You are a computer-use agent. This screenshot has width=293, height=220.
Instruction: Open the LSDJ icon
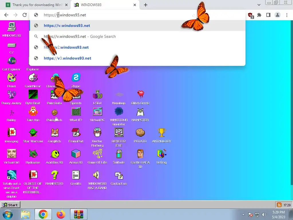[x=97, y=95]
